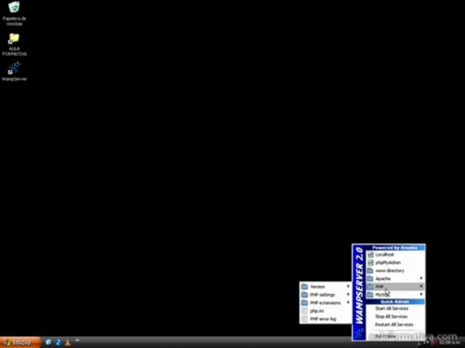The height and width of the screenshot is (348, 465).
Task: Choose Start All Services
Action: tap(396, 309)
